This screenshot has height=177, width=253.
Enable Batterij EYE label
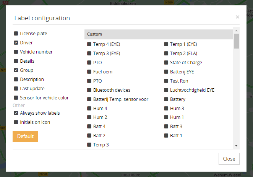click(166, 72)
